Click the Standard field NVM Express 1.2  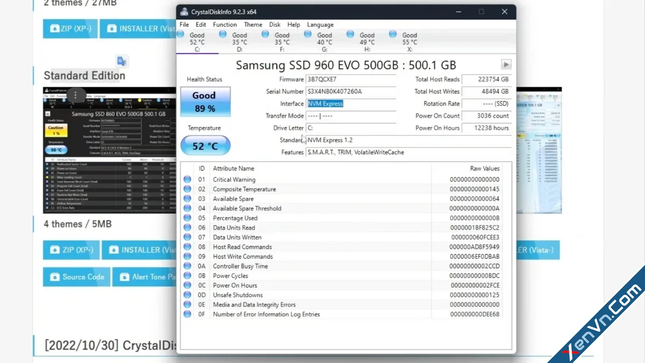[408, 140]
